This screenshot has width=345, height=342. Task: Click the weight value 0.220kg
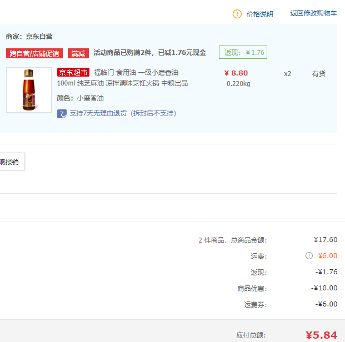(238, 84)
